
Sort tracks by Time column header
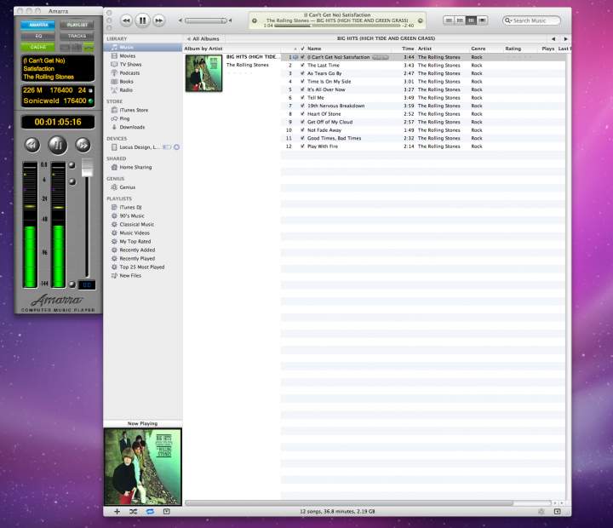pos(407,49)
